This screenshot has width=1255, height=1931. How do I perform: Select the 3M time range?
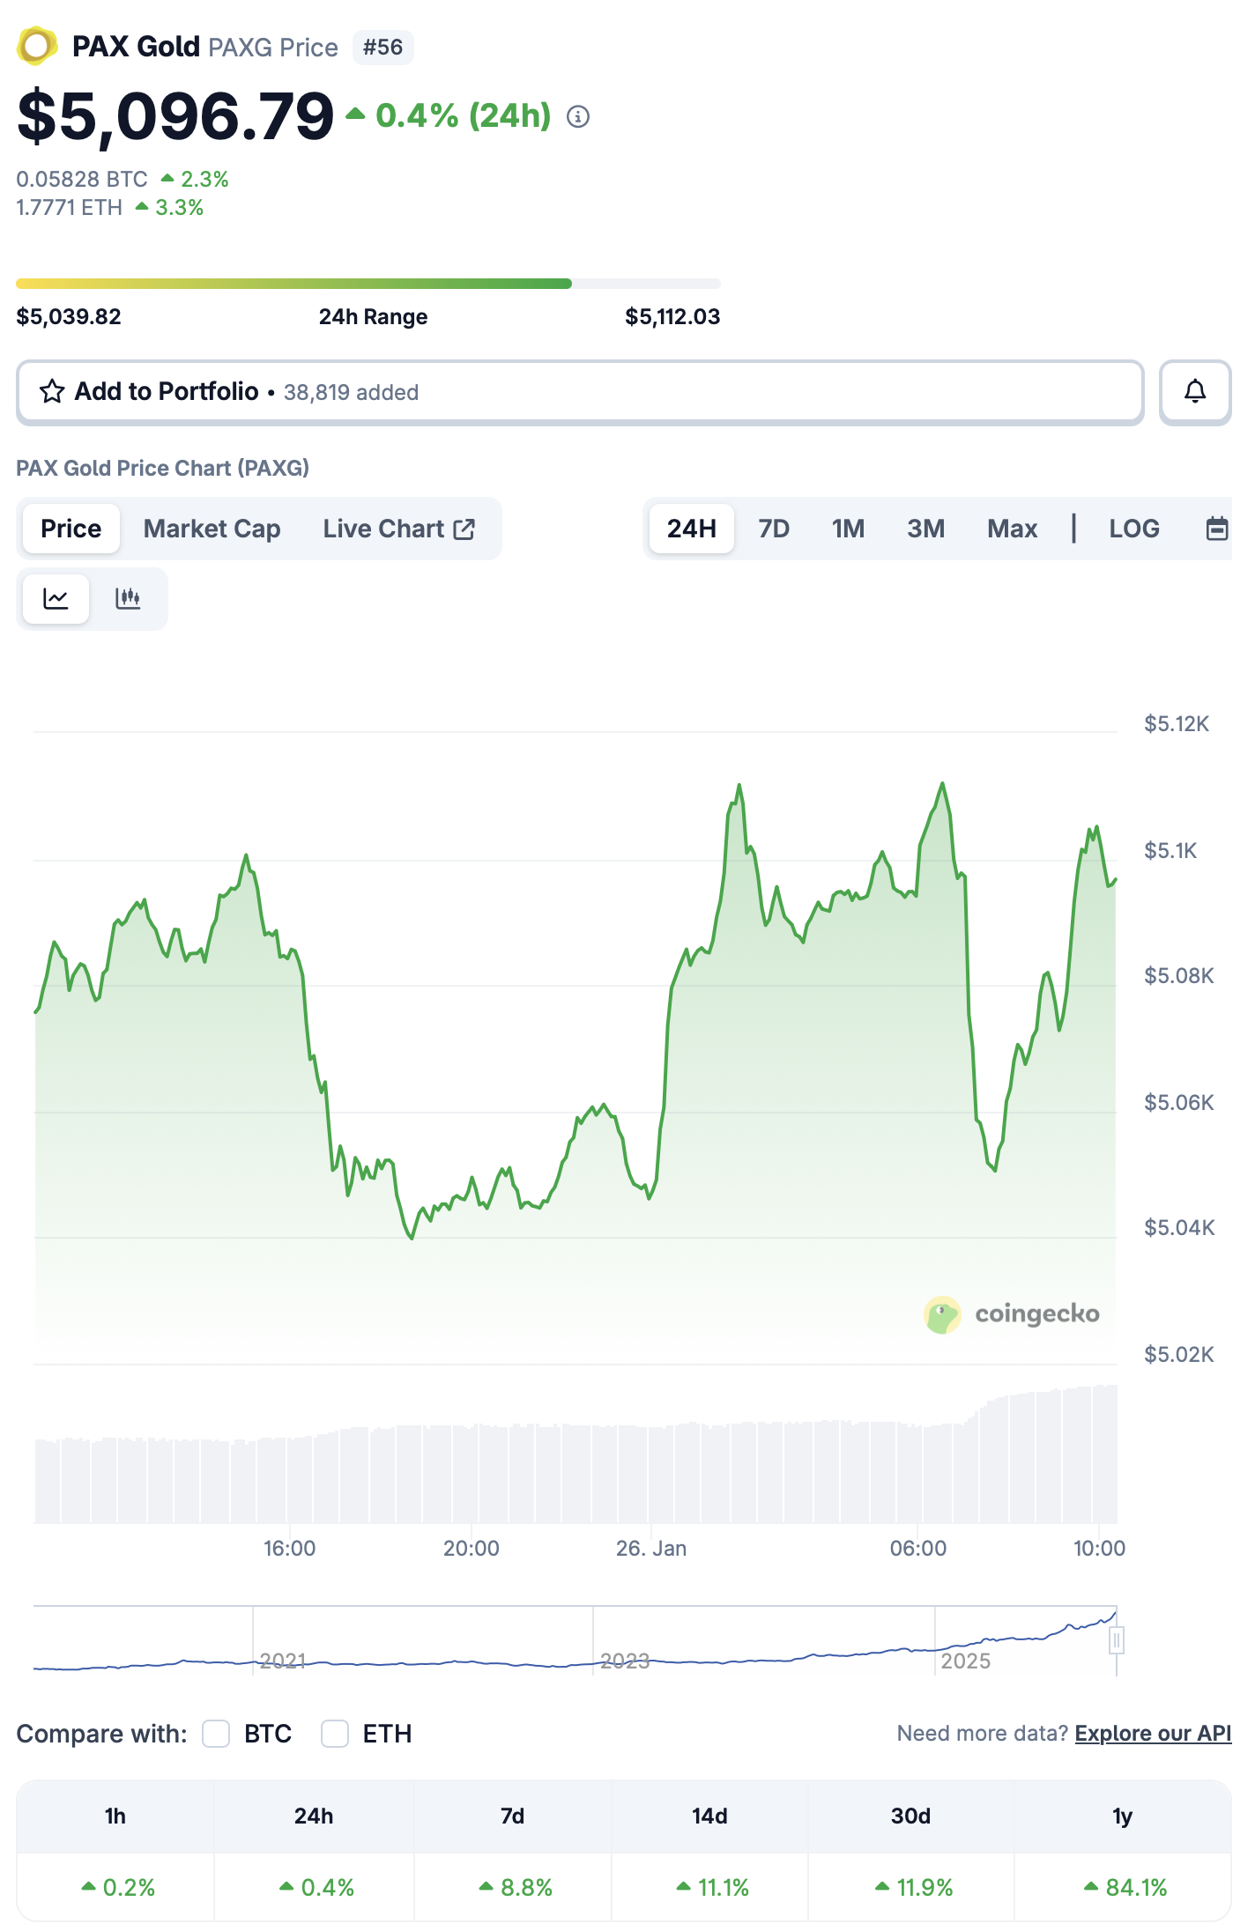[x=925, y=529]
